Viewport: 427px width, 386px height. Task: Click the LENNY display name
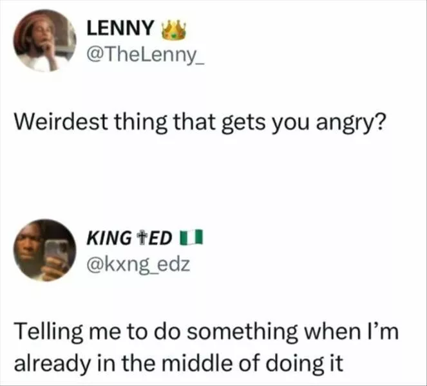120,28
